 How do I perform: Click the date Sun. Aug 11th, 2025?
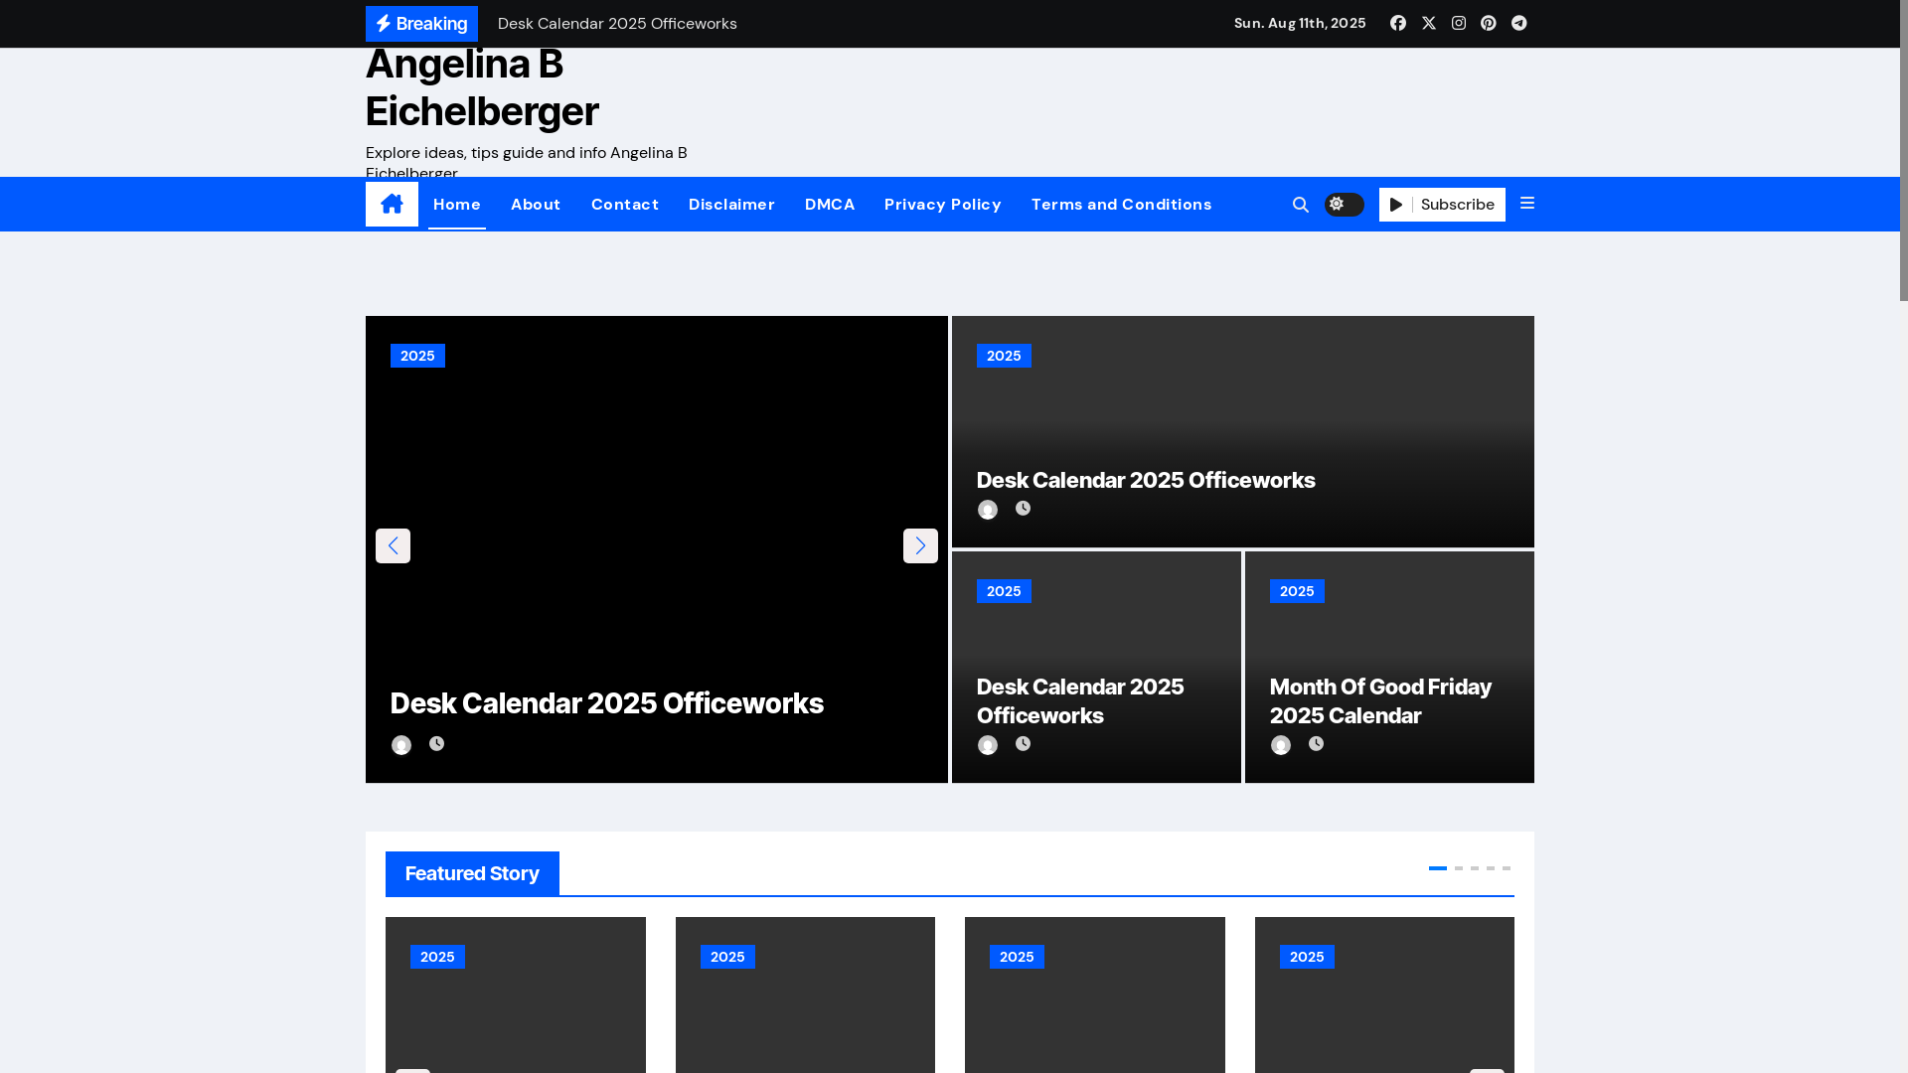[1300, 23]
